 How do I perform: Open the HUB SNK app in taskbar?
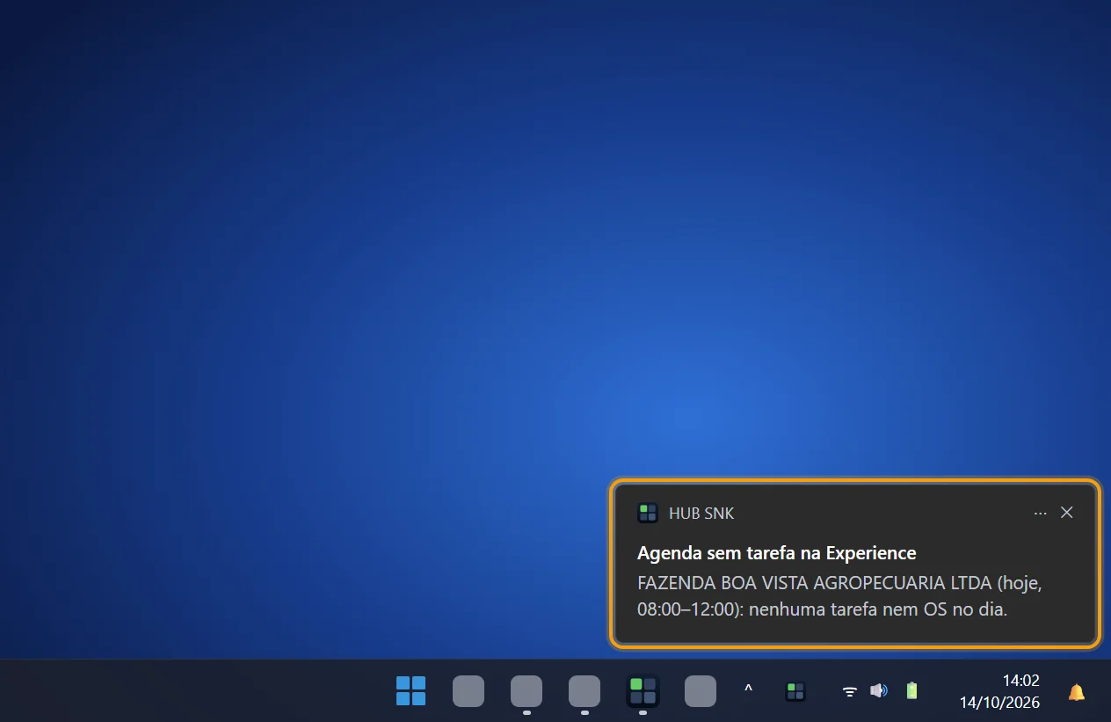(643, 691)
